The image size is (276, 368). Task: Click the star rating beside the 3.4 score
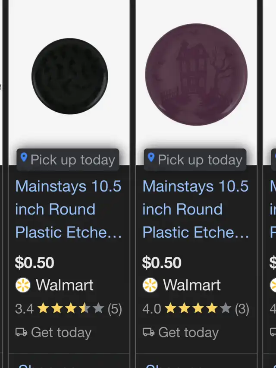coord(70,308)
